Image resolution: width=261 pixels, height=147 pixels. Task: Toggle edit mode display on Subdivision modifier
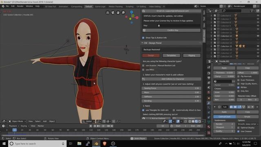[239, 107]
